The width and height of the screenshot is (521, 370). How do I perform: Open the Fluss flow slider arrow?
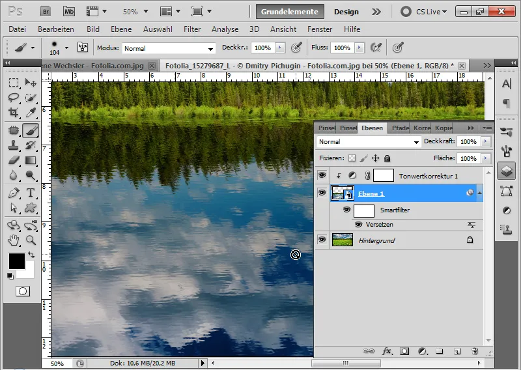359,48
